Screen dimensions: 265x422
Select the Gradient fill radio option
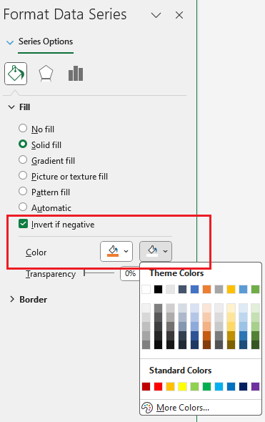coord(23,160)
